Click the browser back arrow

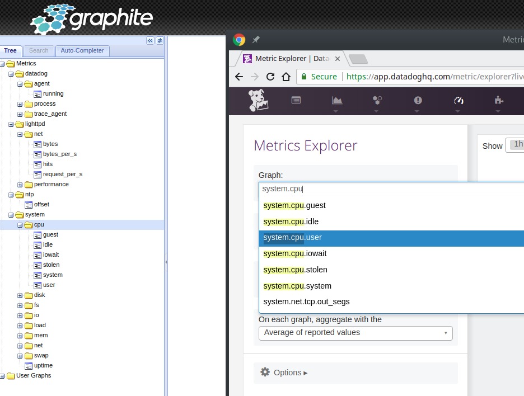click(x=239, y=77)
